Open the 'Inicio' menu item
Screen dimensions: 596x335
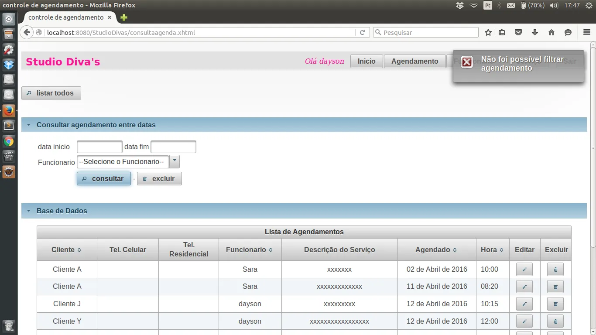367,62
